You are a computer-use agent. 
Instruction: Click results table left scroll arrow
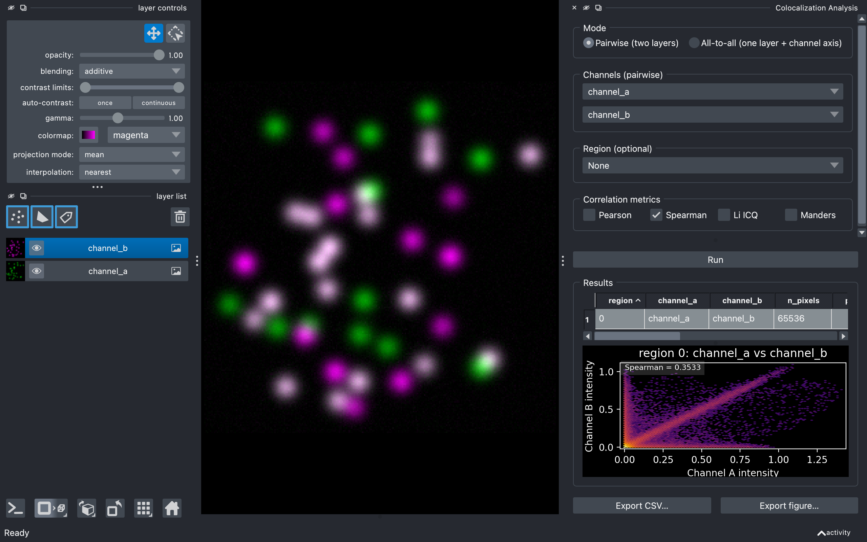[x=588, y=336]
